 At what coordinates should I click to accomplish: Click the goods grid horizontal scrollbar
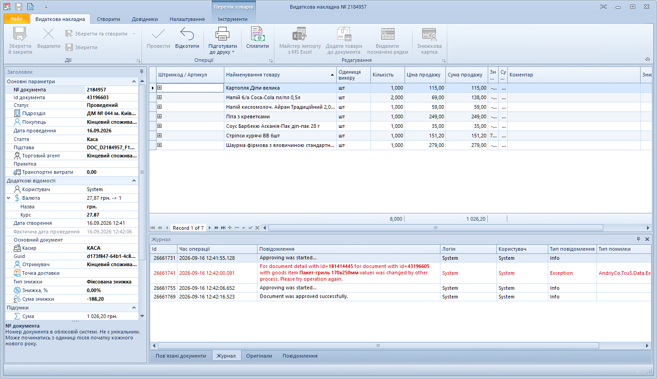click(x=435, y=227)
